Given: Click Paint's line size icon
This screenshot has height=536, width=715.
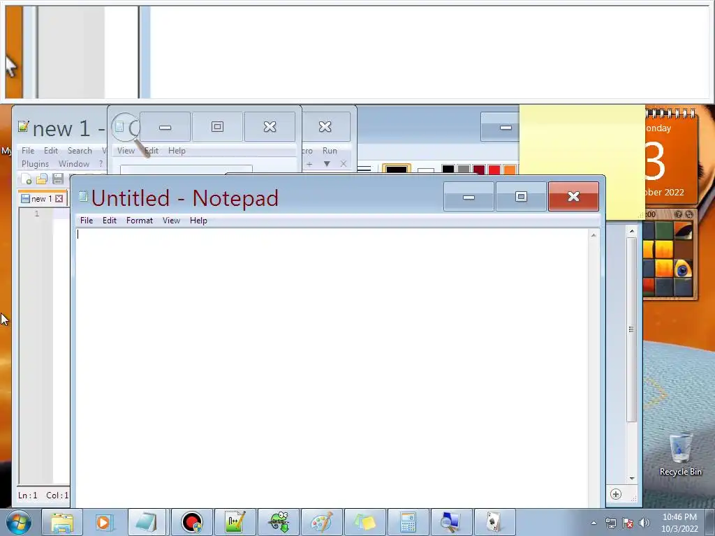Looking at the screenshot, I should coord(364,170).
